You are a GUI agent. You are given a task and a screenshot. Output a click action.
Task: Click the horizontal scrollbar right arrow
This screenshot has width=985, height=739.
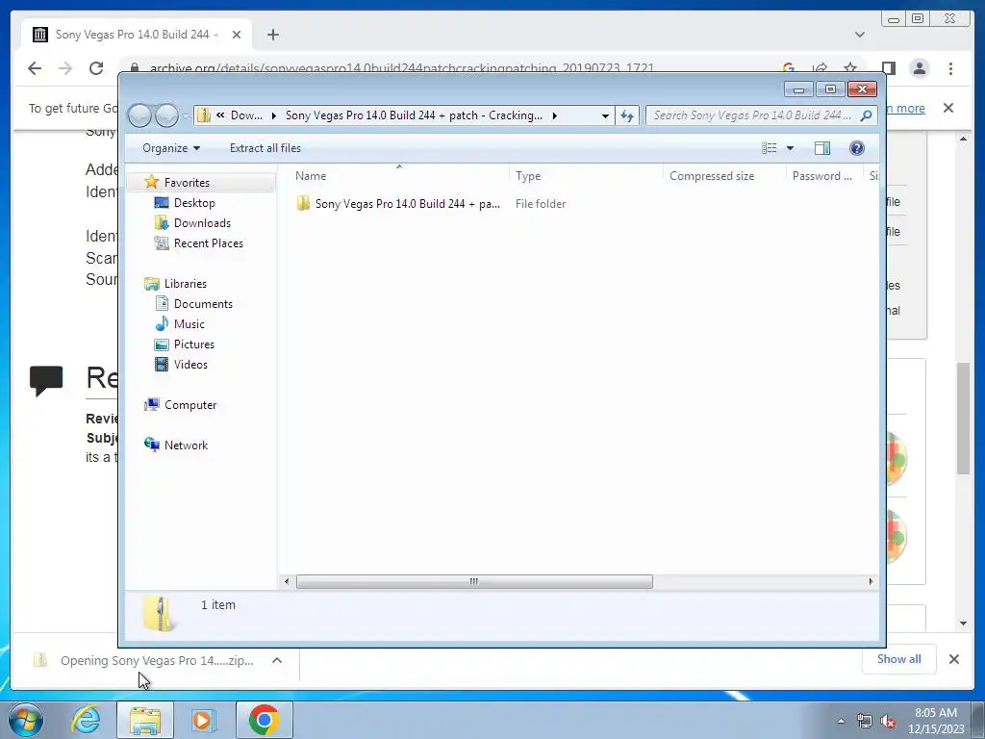tap(871, 582)
